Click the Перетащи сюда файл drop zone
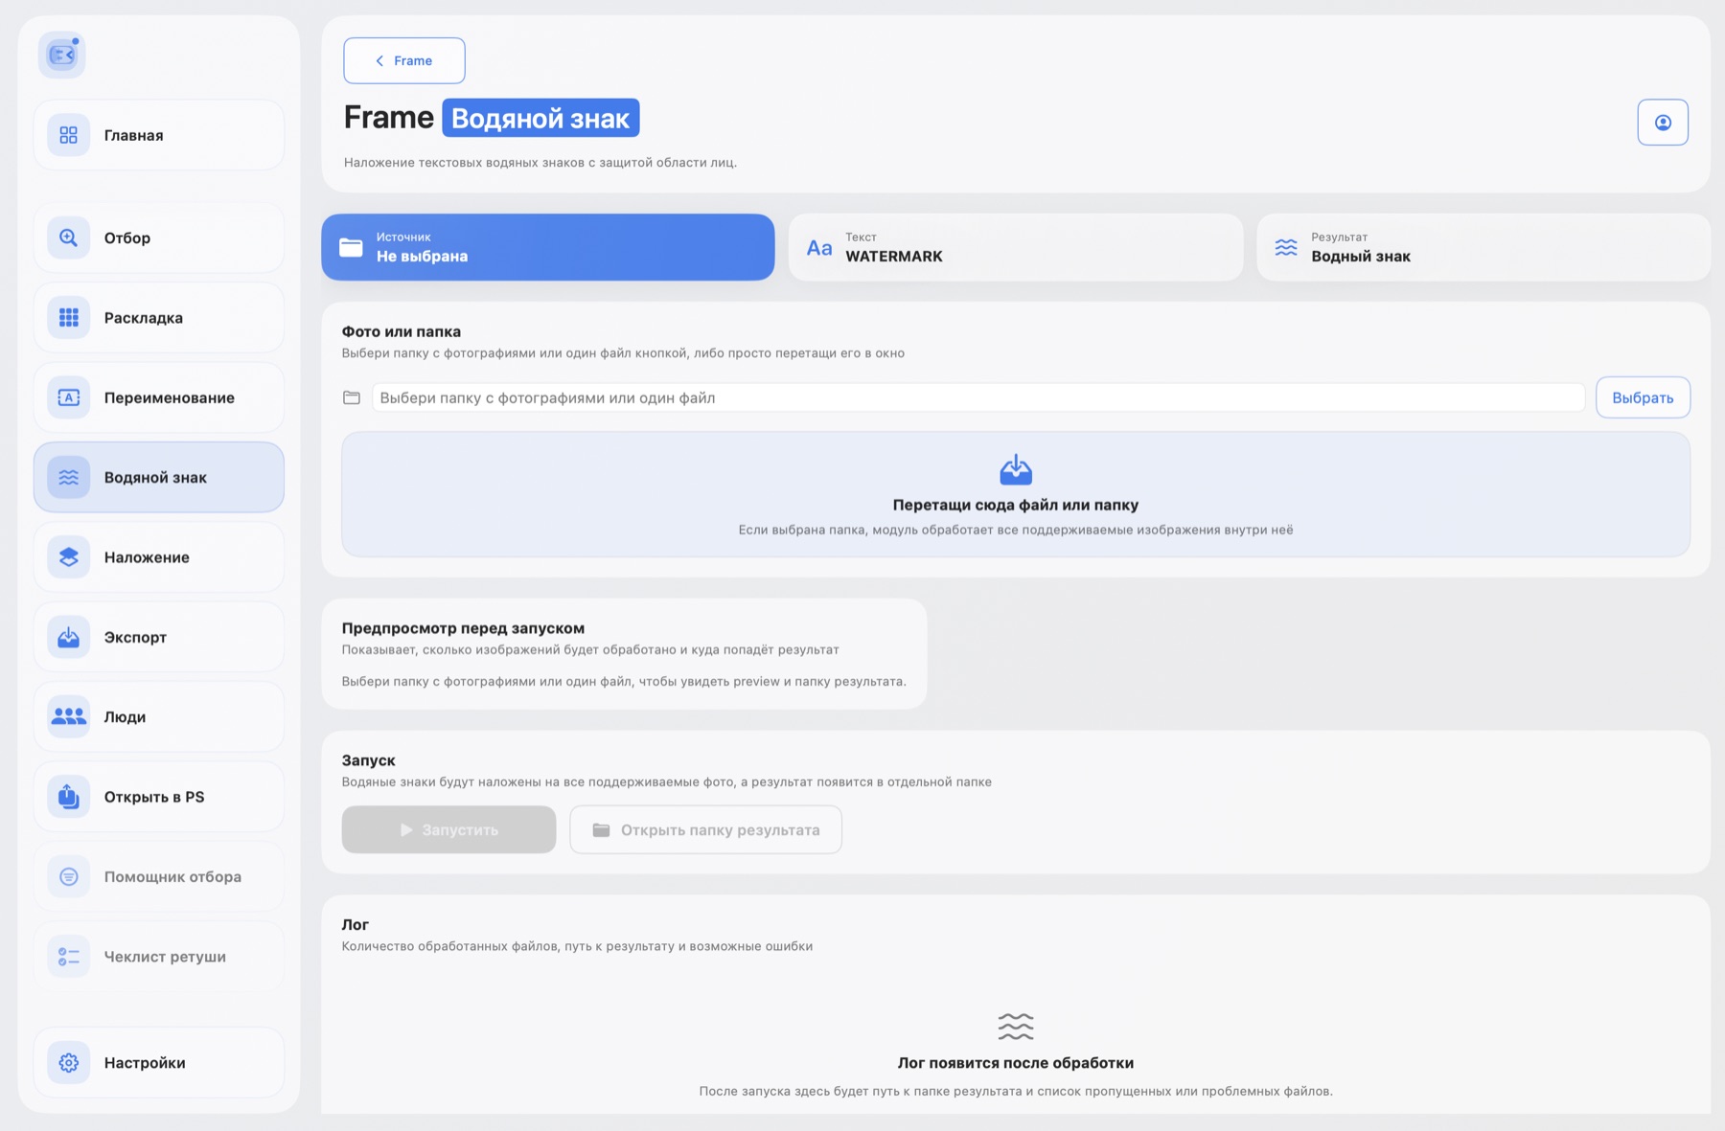 1016,494
